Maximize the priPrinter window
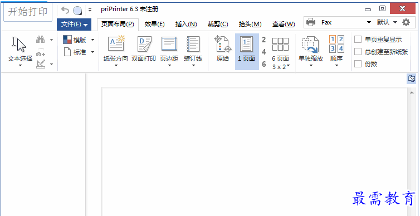420x216 pixels. 383,8
